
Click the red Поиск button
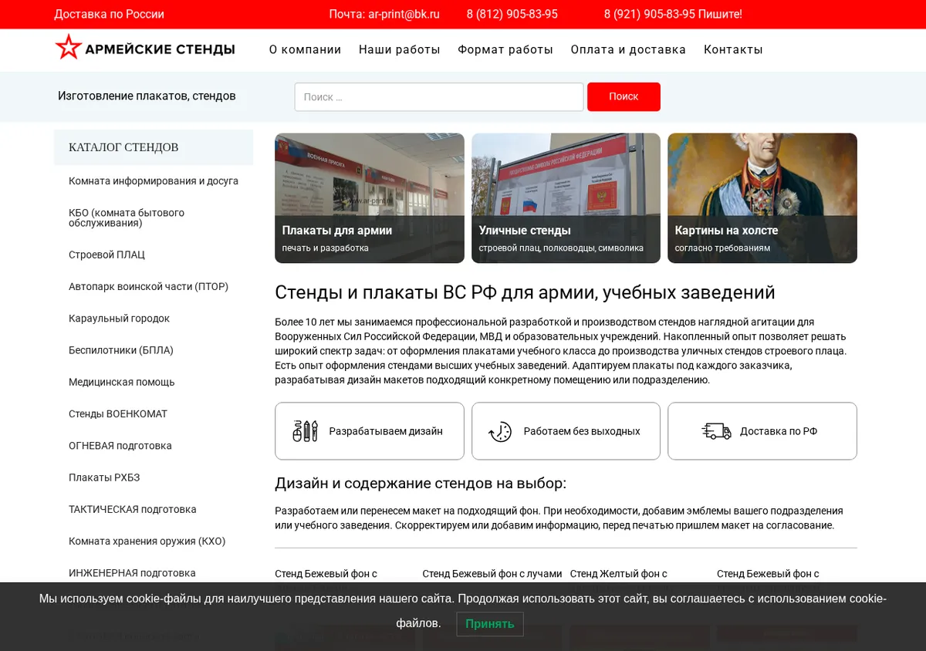click(624, 96)
